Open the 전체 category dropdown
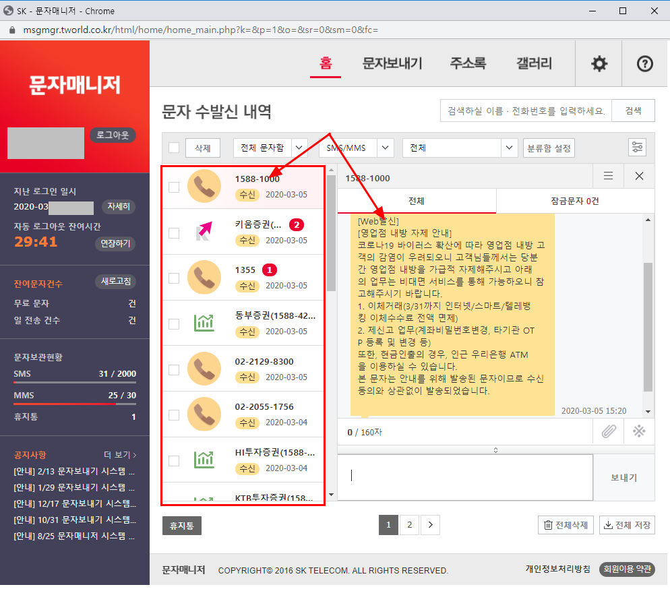Viewport: 670px width, 589px height. (x=462, y=147)
